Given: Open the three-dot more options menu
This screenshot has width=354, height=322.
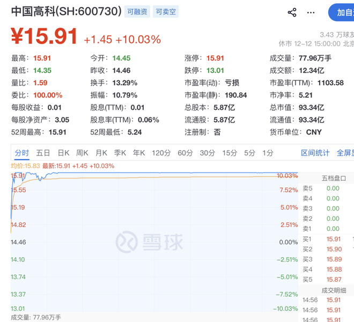Looking at the screenshot, I should [311, 12].
